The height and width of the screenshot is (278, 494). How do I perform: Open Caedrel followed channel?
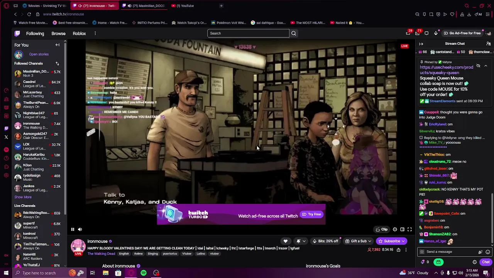click(x=38, y=84)
